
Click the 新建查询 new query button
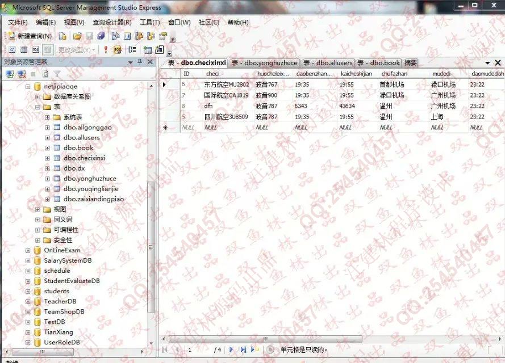click(30, 36)
